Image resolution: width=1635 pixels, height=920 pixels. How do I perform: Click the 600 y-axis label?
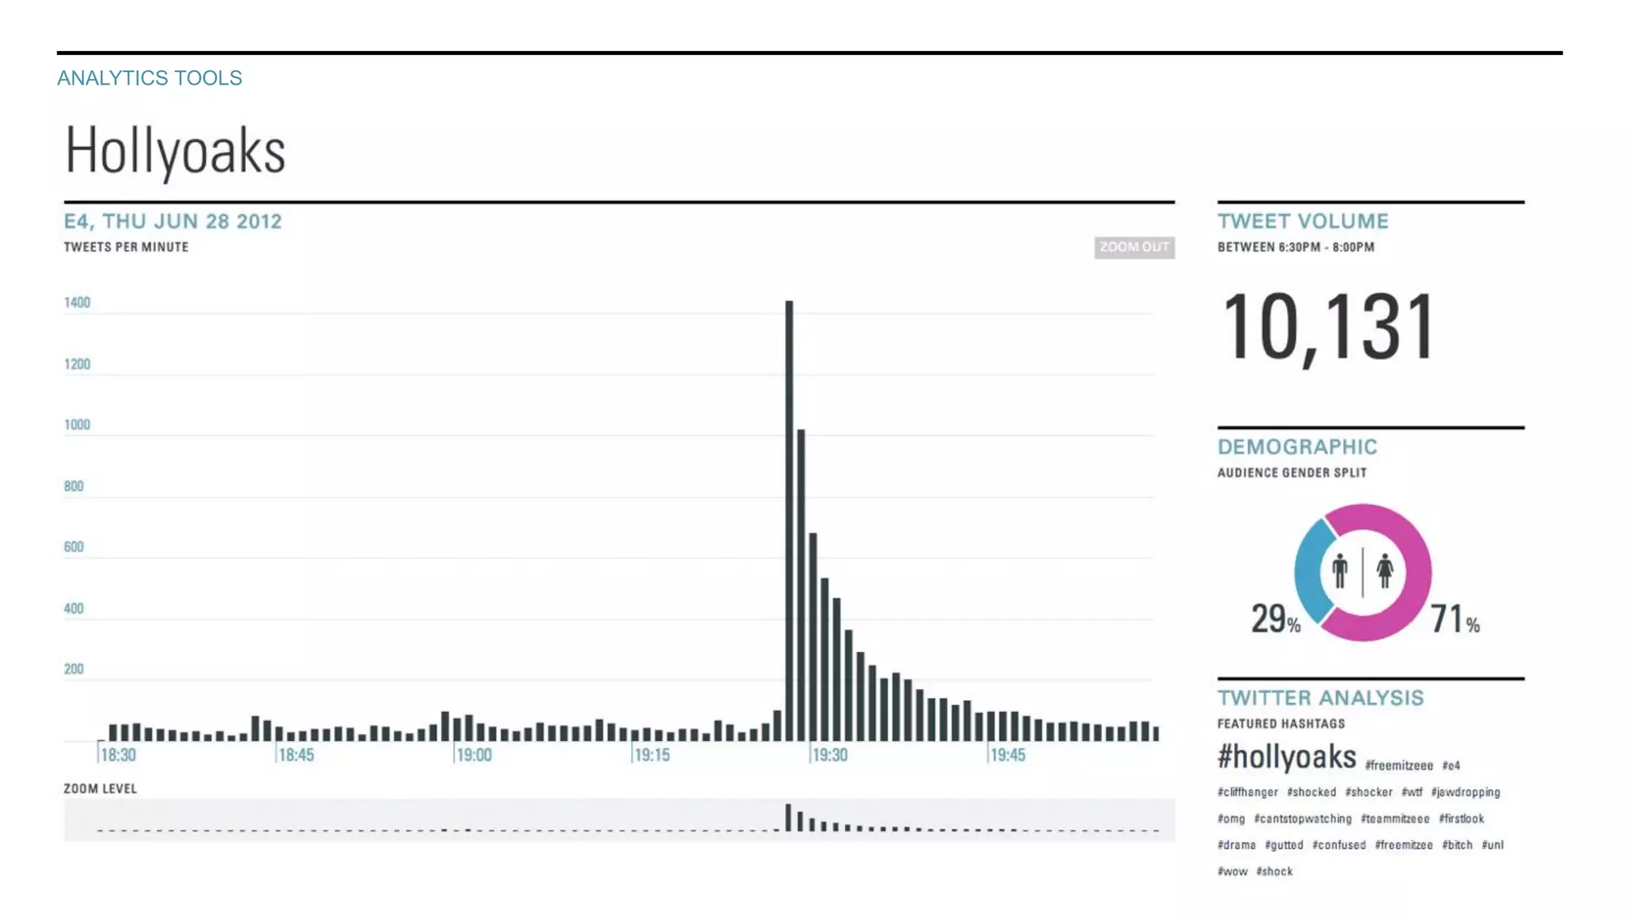coord(73,547)
